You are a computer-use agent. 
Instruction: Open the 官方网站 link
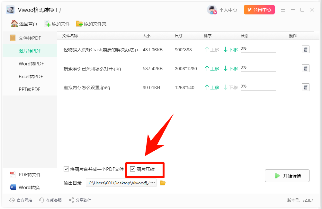coord(21,200)
